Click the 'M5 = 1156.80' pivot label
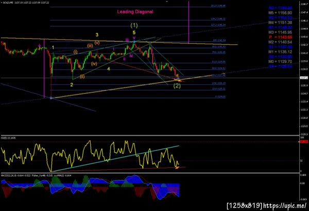This screenshot has width=309, height=211. [x=280, y=13]
